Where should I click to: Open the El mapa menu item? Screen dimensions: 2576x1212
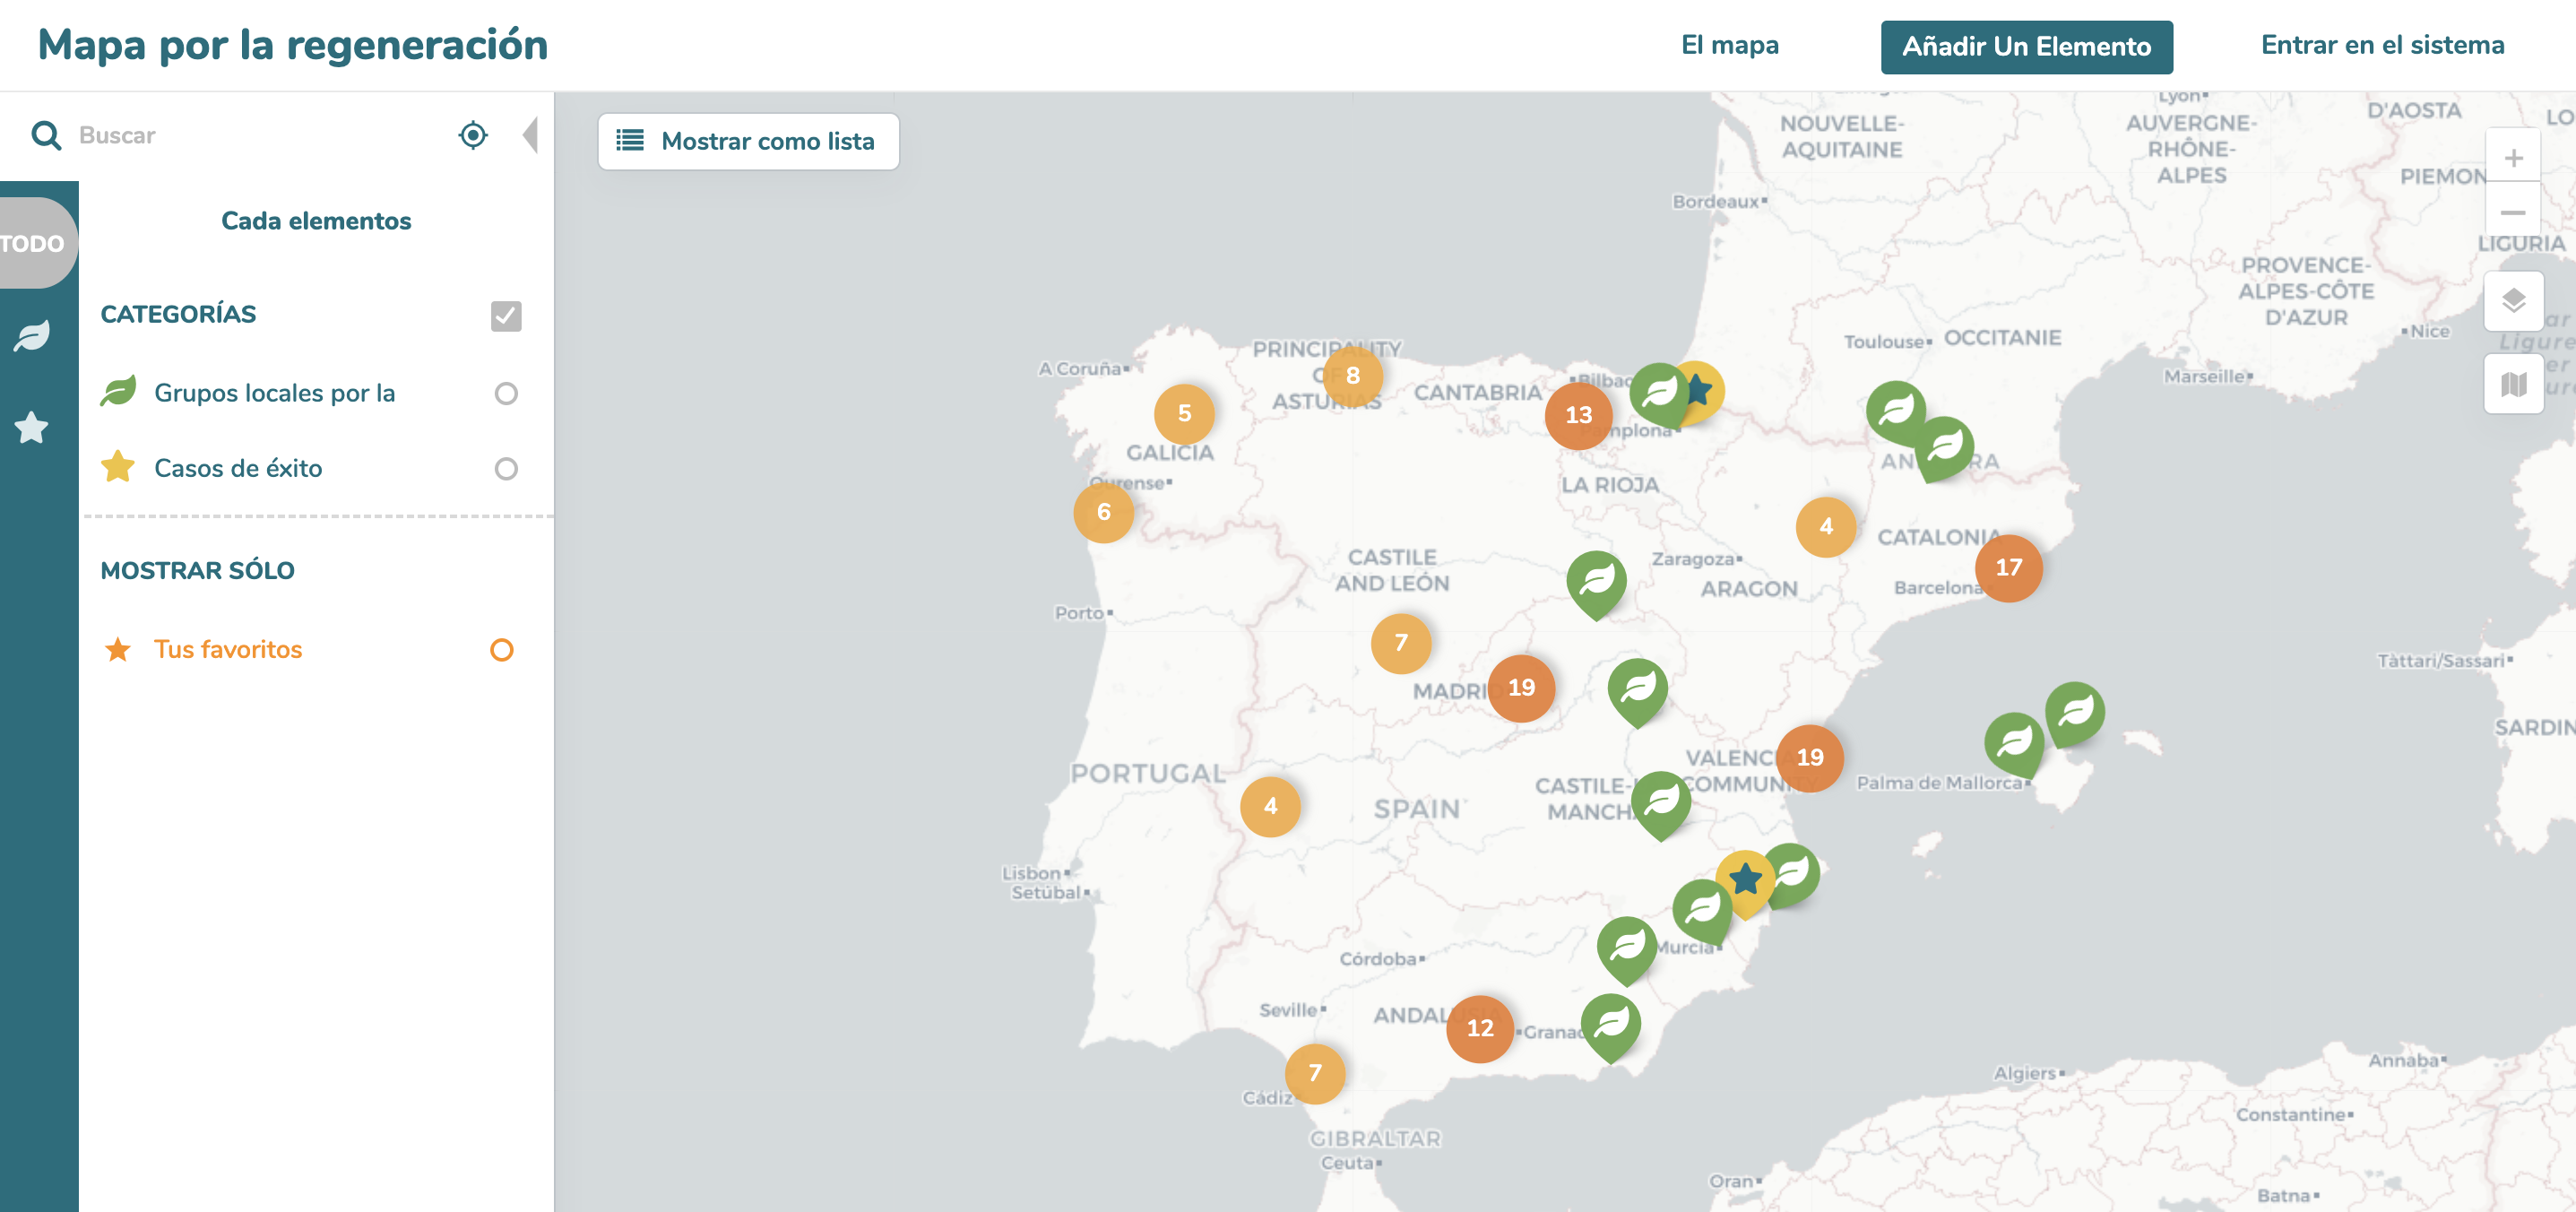click(x=1729, y=45)
